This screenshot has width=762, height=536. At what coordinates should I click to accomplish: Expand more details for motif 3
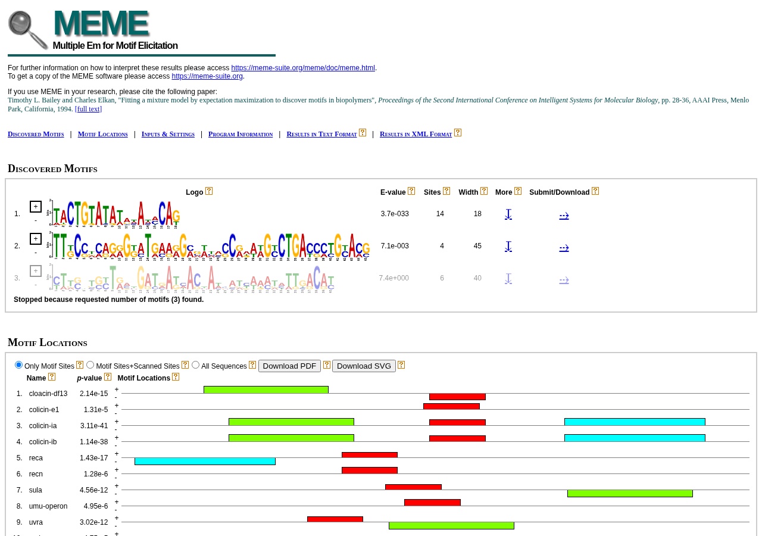(x=508, y=279)
